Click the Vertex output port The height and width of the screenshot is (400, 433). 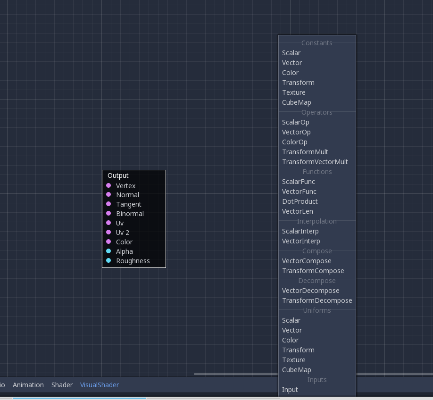[109, 185]
